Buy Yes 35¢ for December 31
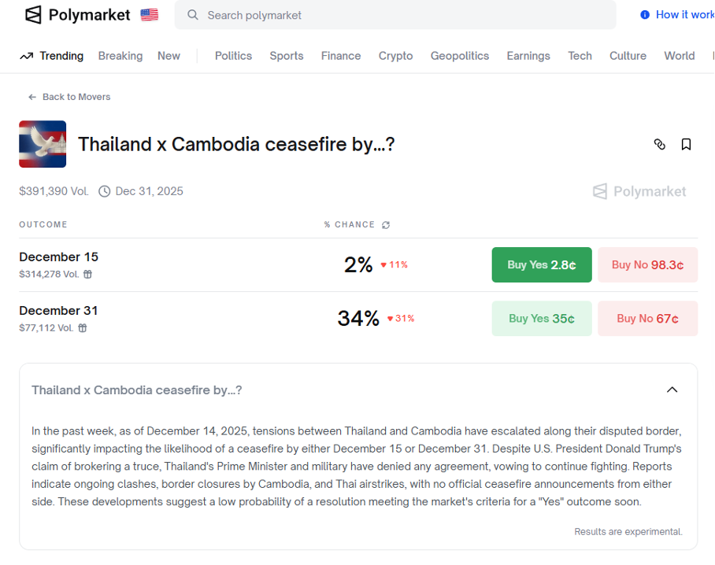This screenshot has height=565, width=715. pyautogui.click(x=541, y=319)
